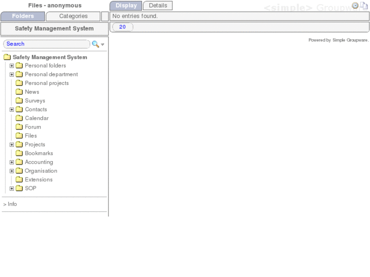Click the magnifier search icon
This screenshot has height=277, width=370.
[x=95, y=44]
